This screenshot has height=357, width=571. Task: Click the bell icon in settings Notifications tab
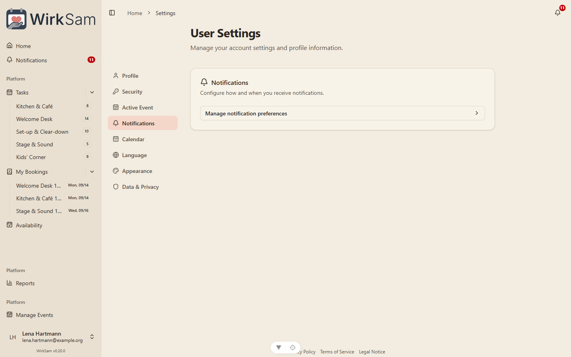(x=116, y=123)
